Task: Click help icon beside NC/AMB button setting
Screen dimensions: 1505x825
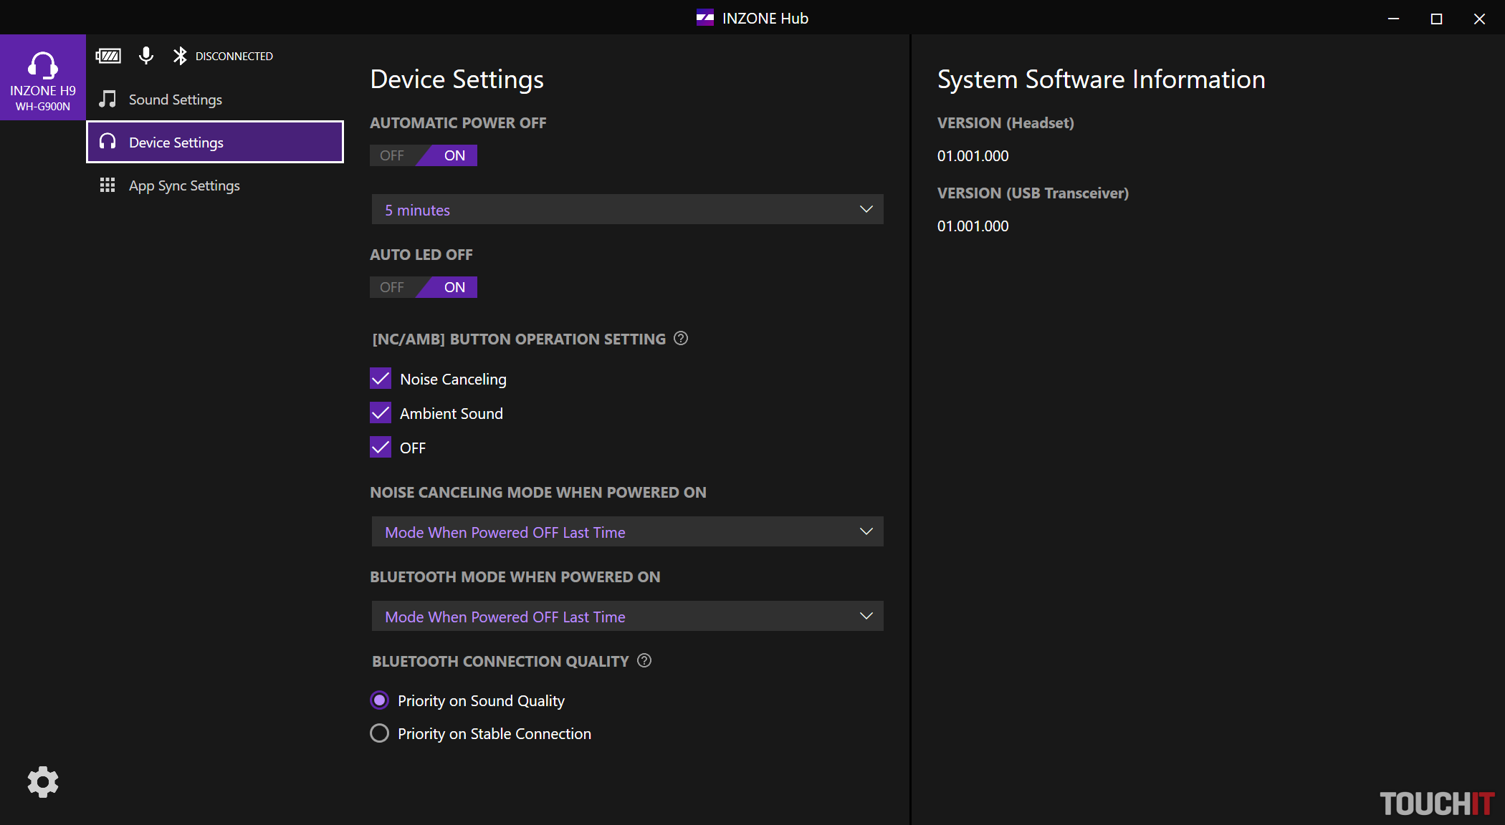Action: point(681,338)
